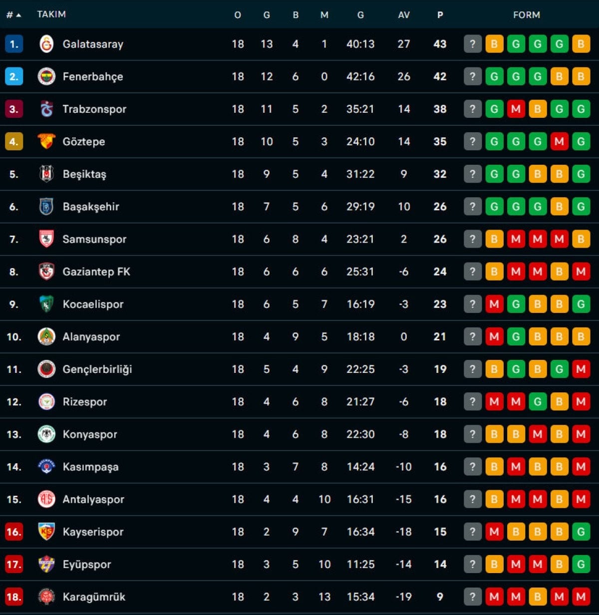The image size is (599, 615).
Task: Click the Eyüpspor team name
Action: 87,564
